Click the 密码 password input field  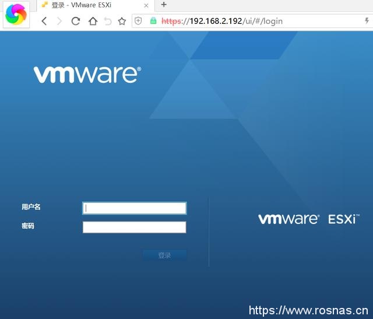[135, 227]
